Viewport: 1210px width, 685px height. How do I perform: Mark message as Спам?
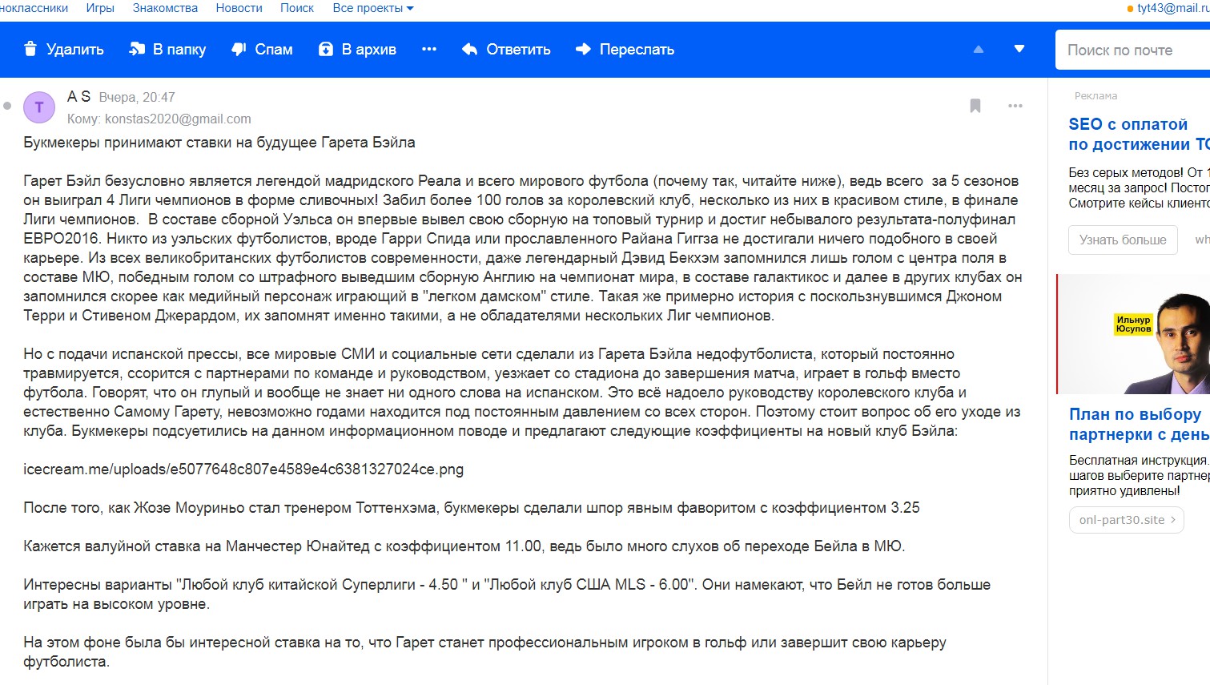click(262, 50)
